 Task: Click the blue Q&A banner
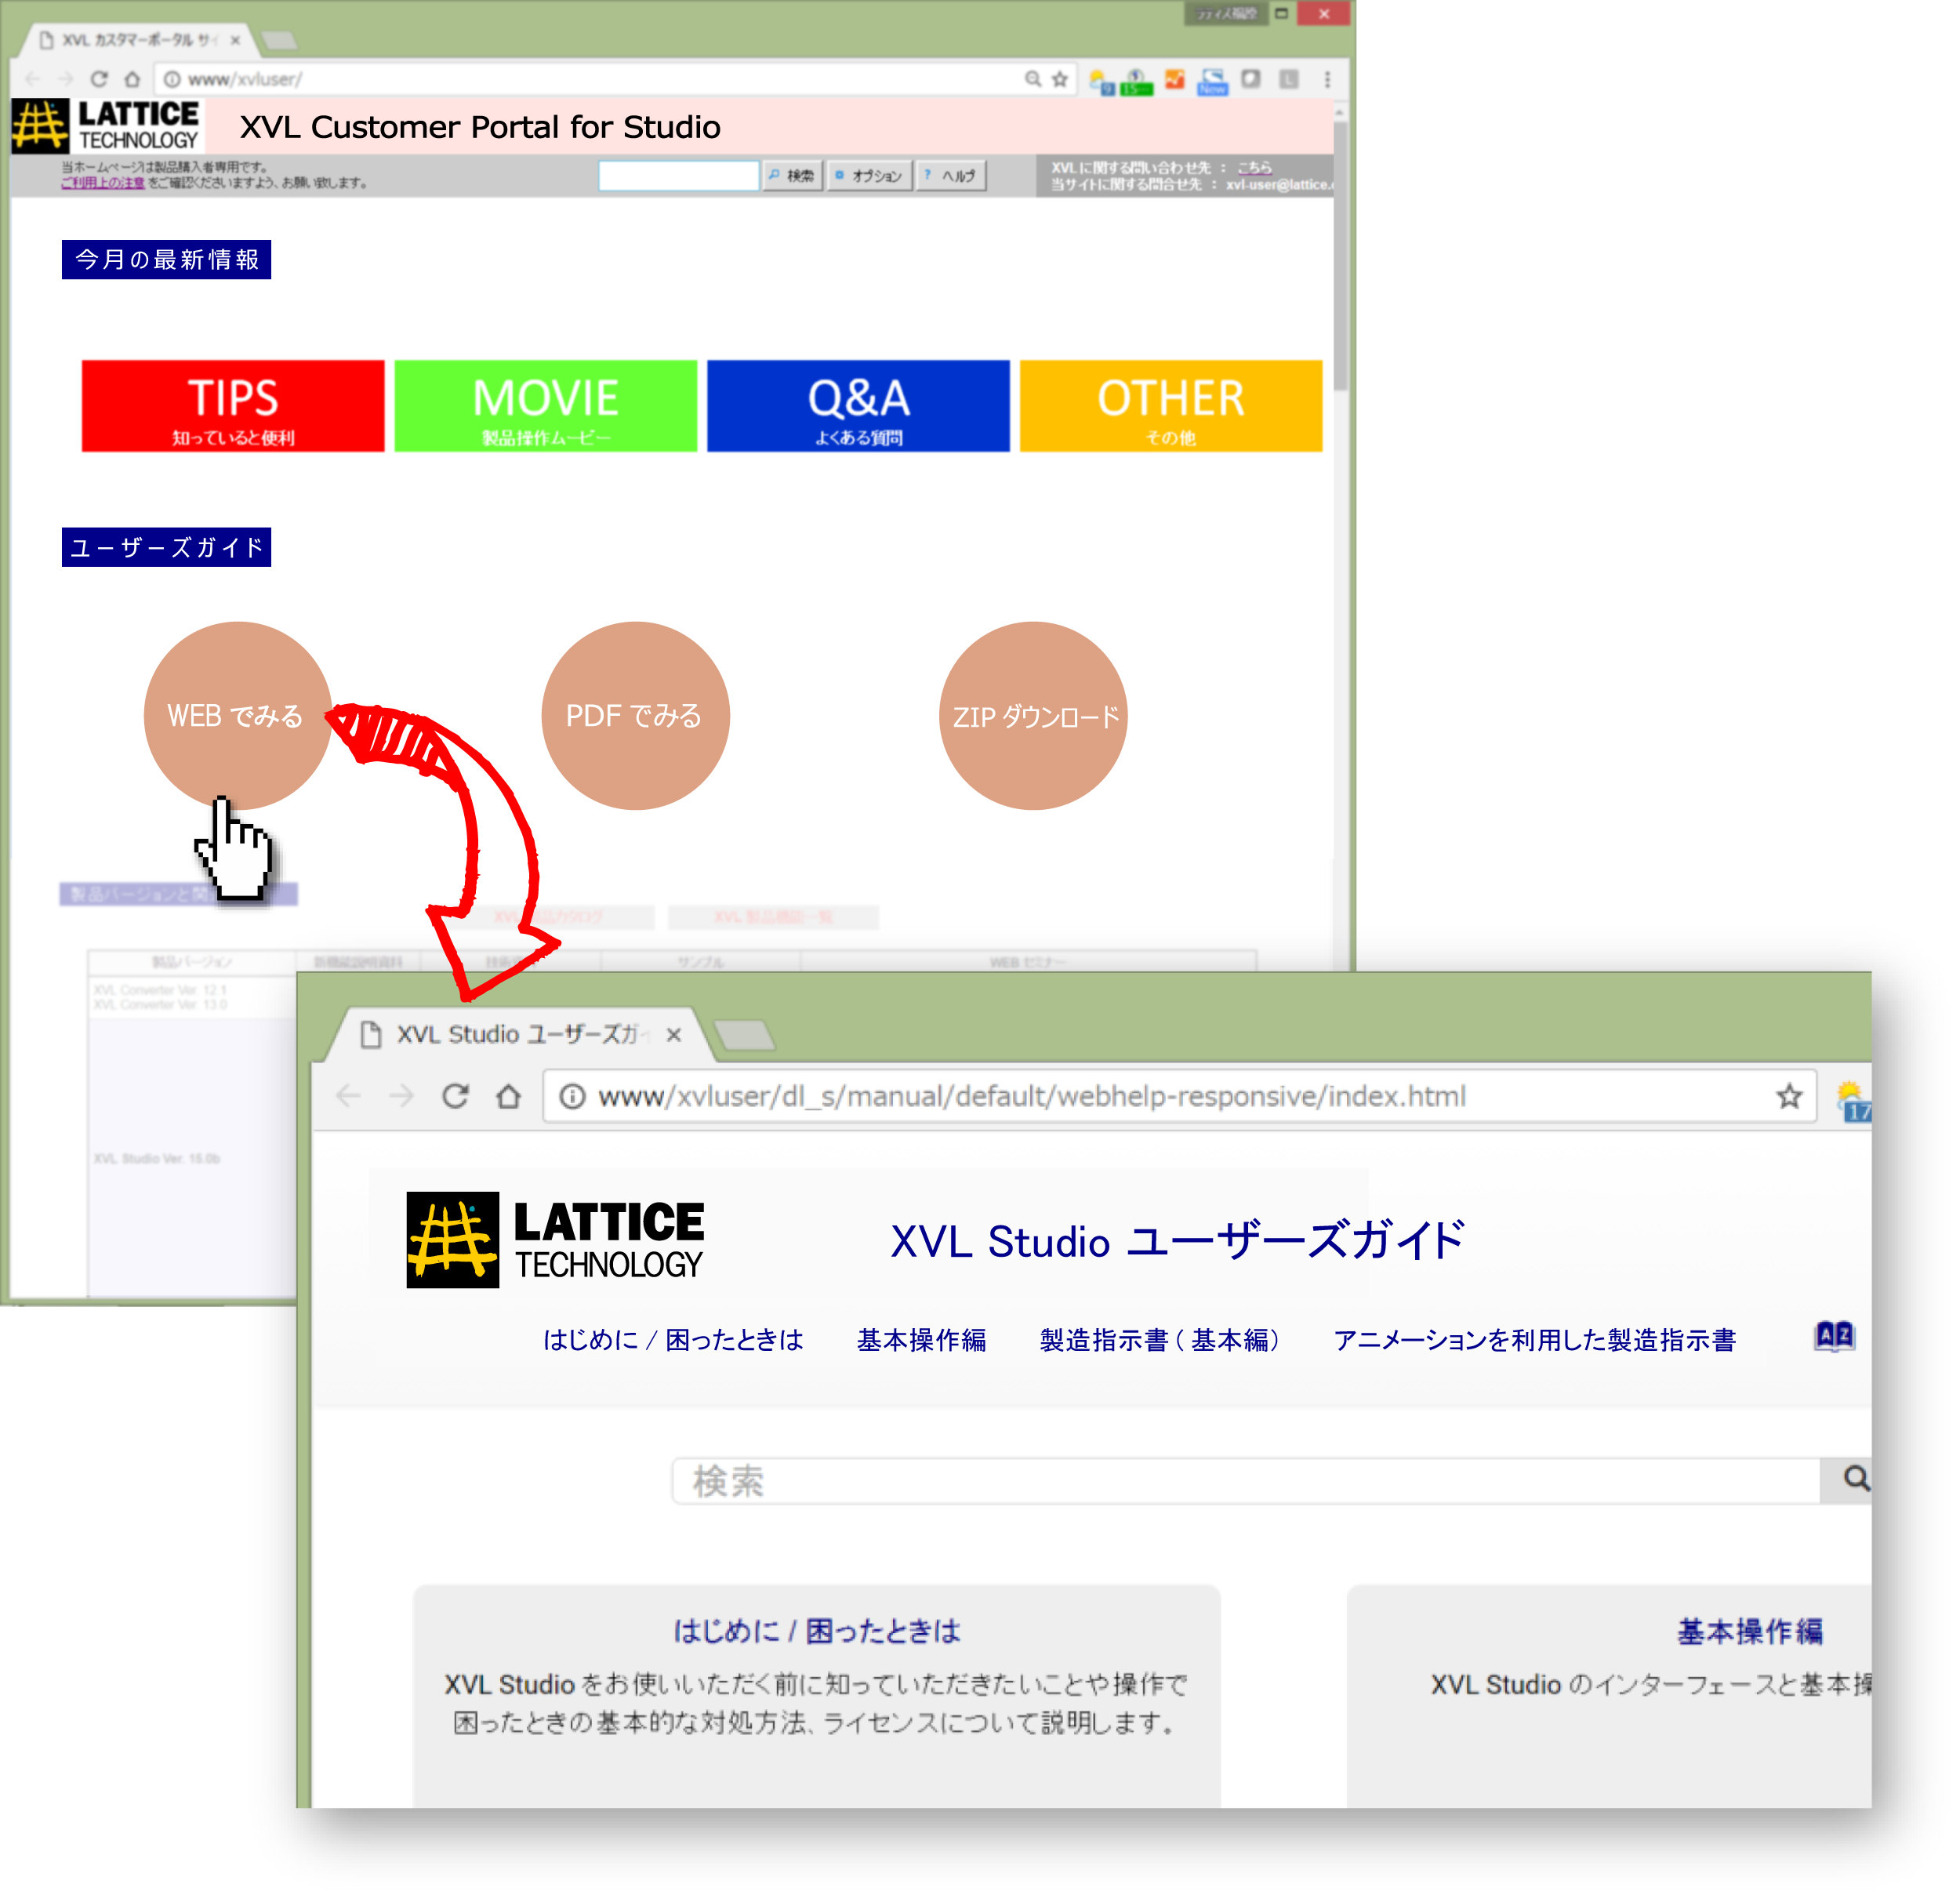coord(858,406)
